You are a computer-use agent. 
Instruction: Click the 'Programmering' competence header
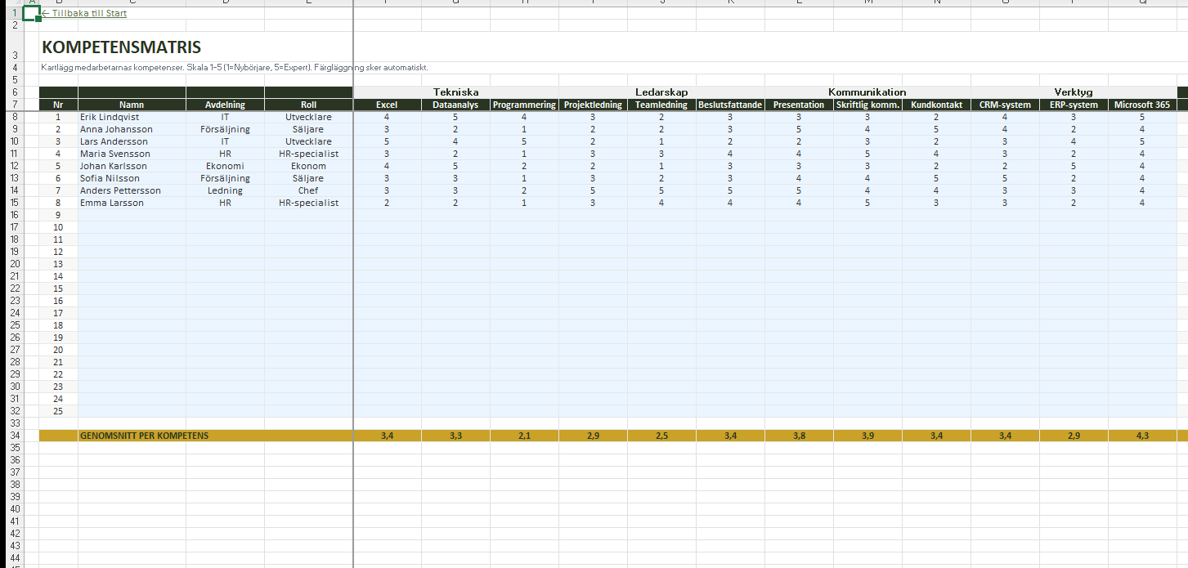(x=524, y=105)
